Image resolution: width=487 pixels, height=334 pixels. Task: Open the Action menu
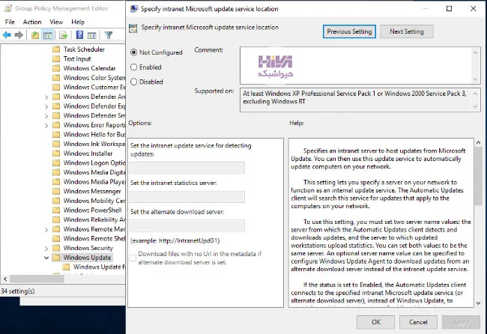click(32, 22)
